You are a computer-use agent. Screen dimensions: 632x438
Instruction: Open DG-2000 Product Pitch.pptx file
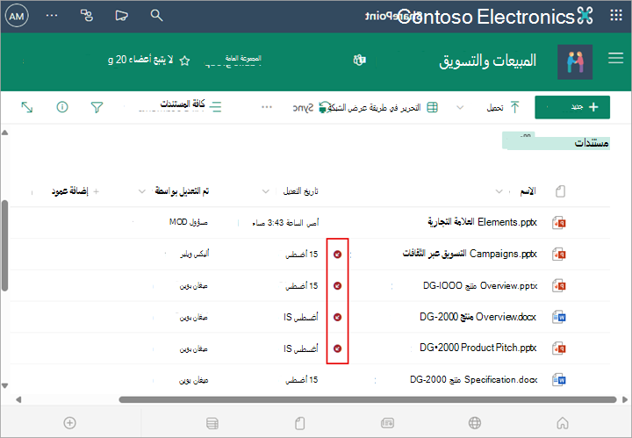[478, 348]
